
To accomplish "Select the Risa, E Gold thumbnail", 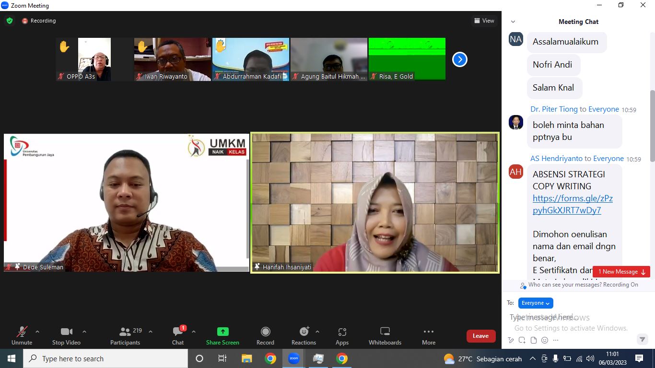I will click(407, 59).
